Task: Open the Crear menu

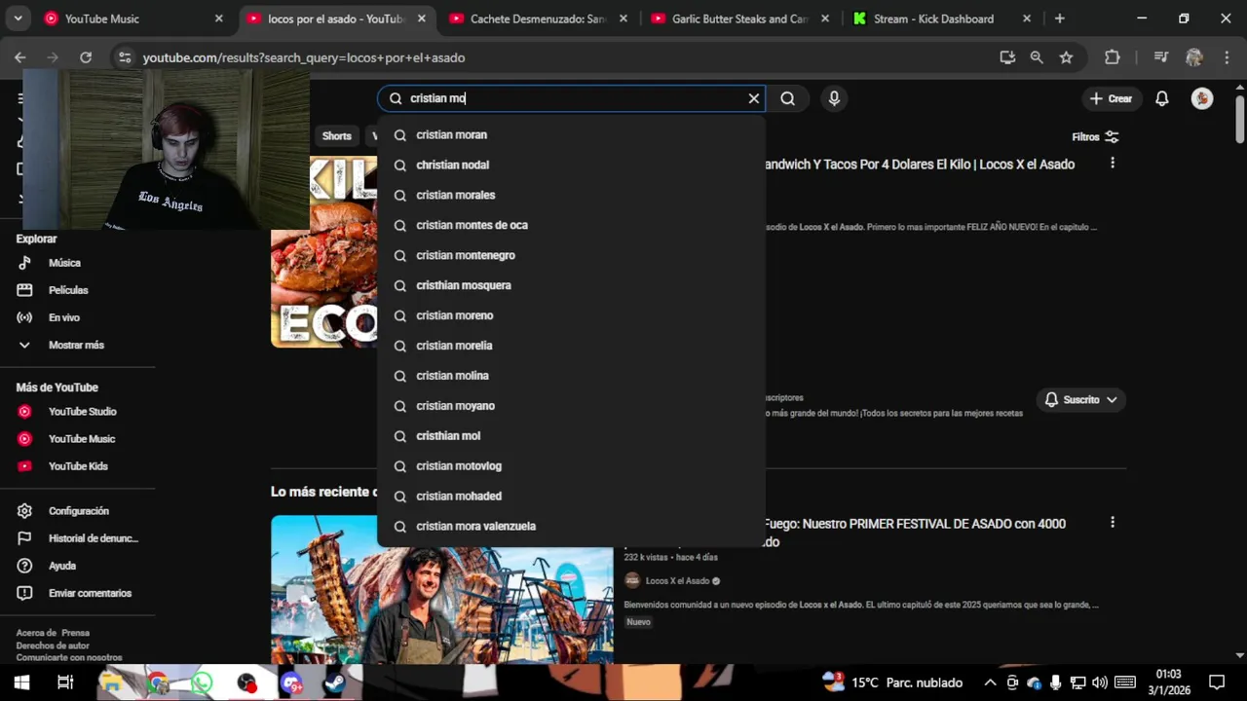Action: 1111,98
